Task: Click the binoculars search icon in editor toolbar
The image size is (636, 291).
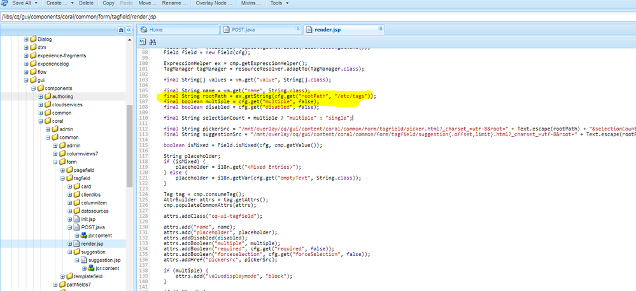Action: point(153,41)
